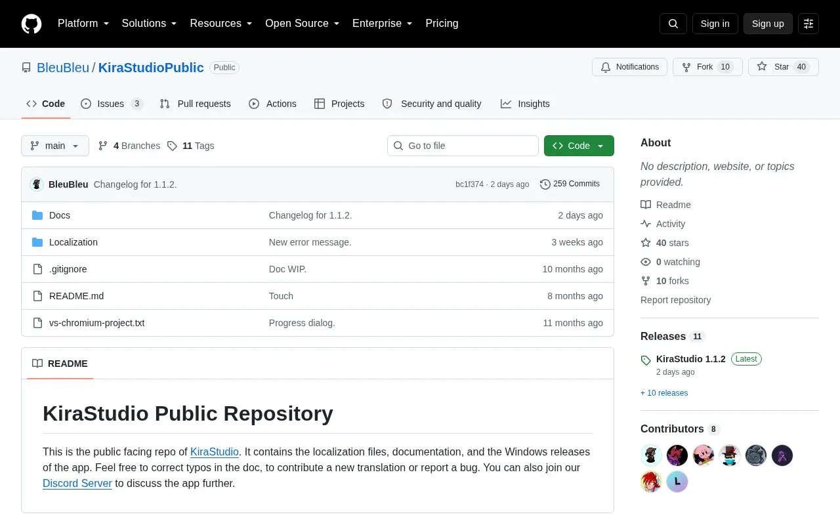840x525 pixels.
Task: Click the README.md file icon
Action: coord(37,296)
